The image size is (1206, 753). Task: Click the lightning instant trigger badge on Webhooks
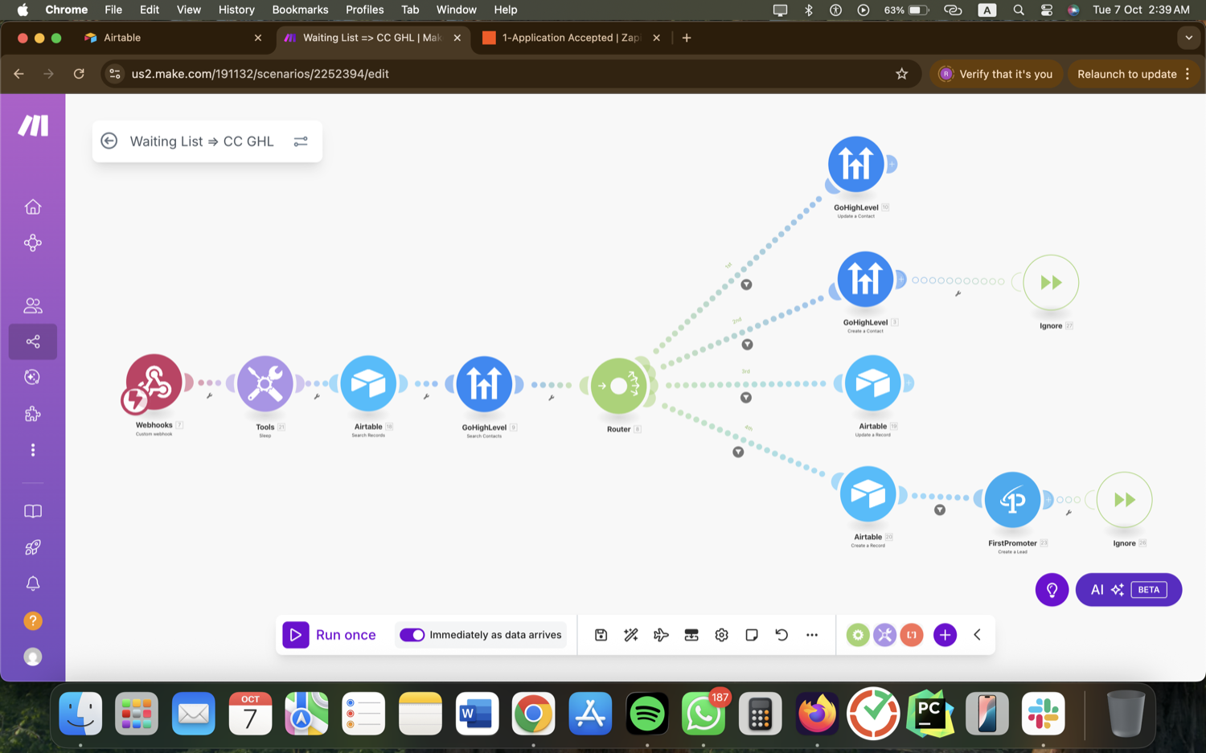(x=134, y=400)
